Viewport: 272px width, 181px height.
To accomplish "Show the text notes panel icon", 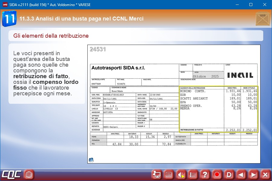I will 169,174.
